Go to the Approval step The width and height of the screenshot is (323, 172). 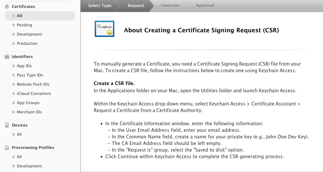click(x=205, y=6)
